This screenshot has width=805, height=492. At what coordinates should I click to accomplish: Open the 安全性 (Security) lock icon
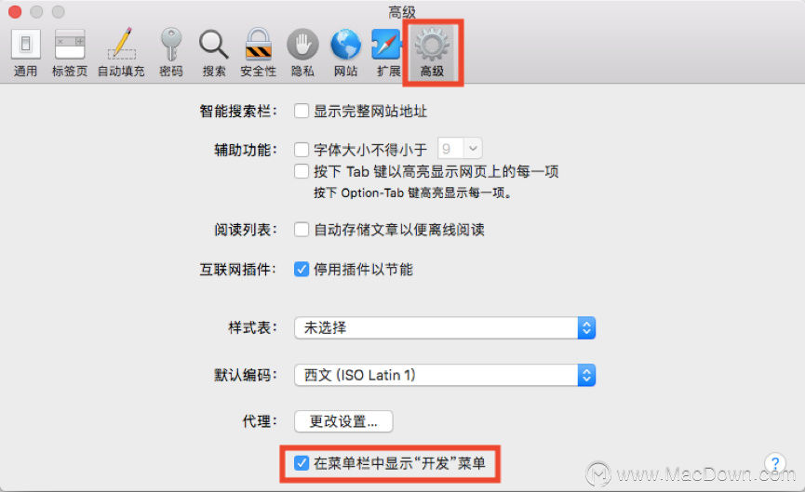tap(258, 44)
